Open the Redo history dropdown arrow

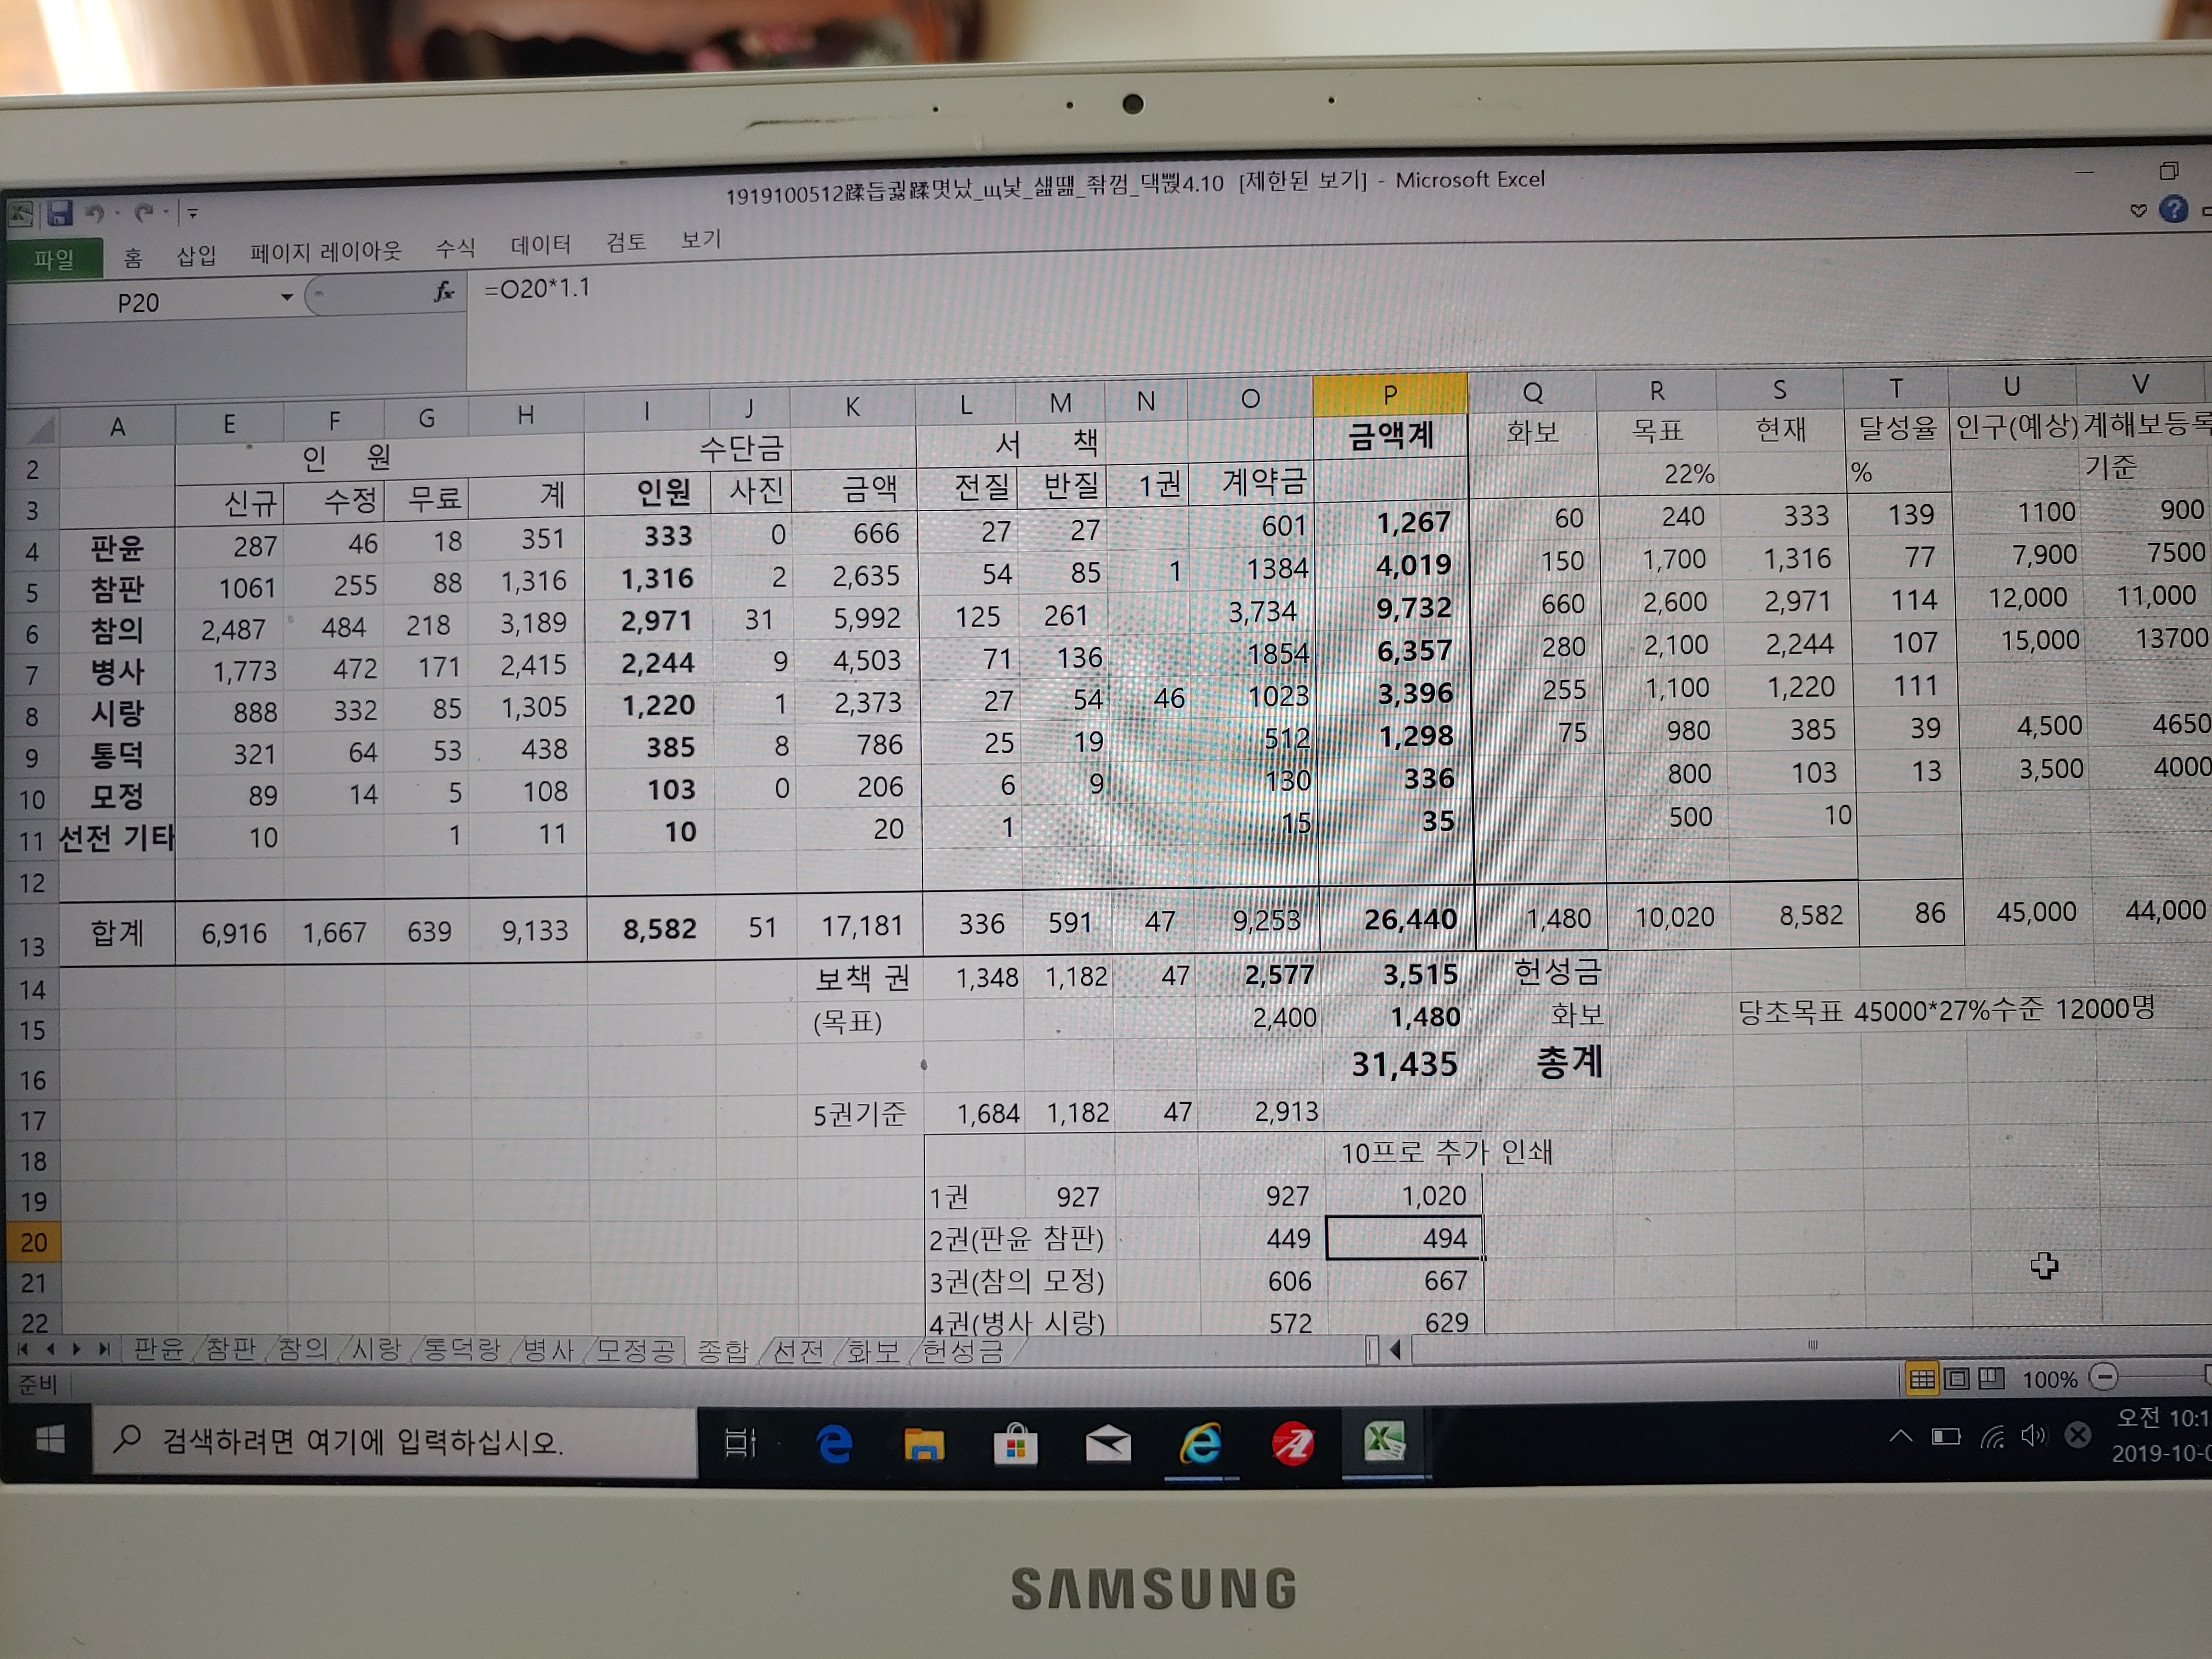tap(166, 212)
